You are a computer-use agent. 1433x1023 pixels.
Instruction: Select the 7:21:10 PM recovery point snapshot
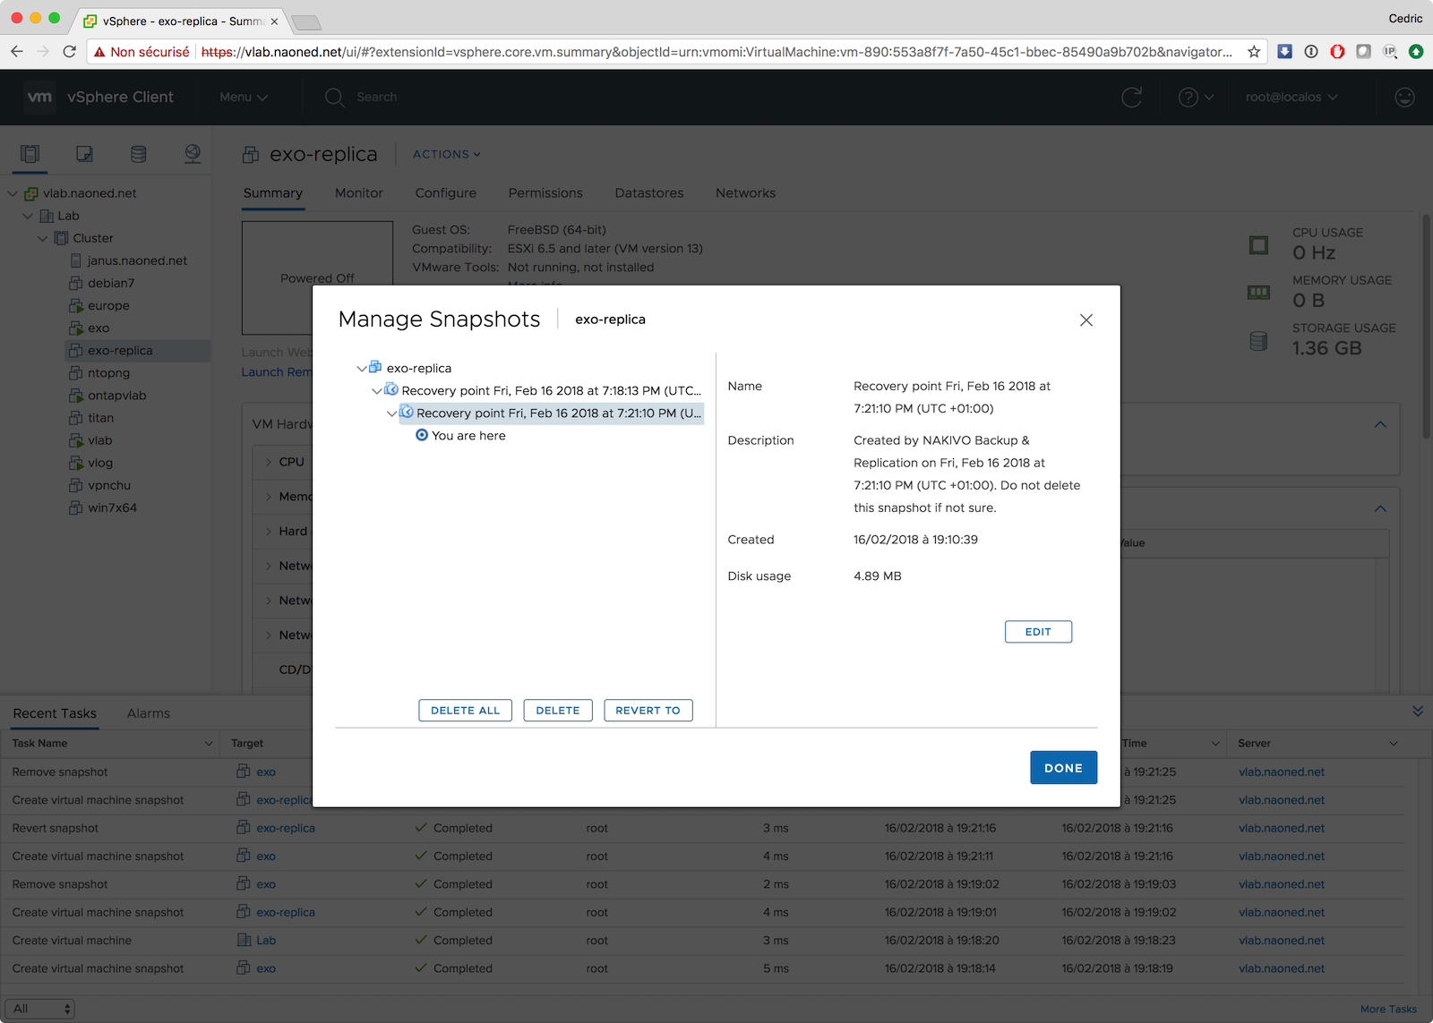pos(558,413)
